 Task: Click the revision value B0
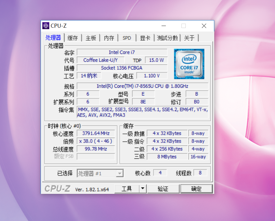[x=197, y=102]
